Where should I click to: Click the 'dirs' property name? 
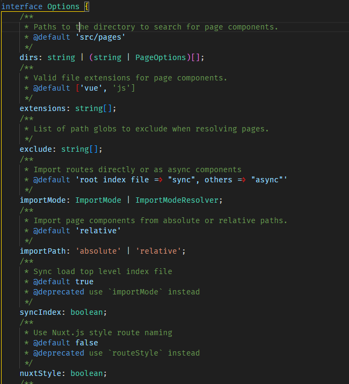click(x=29, y=57)
